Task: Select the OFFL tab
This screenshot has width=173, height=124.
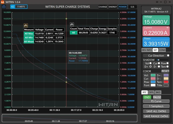Action: pos(151,92)
